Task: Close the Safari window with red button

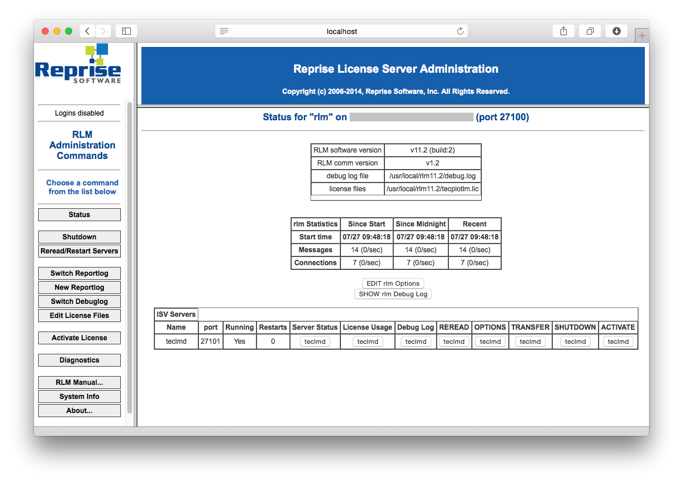Action: (45, 31)
